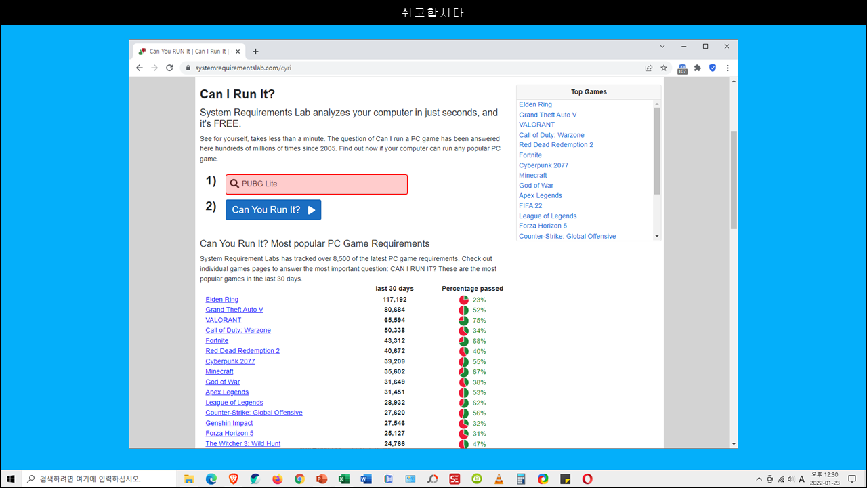This screenshot has width=867, height=488.
Task: Open The Witcher 3: Wild Hunt link
Action: pyautogui.click(x=243, y=443)
